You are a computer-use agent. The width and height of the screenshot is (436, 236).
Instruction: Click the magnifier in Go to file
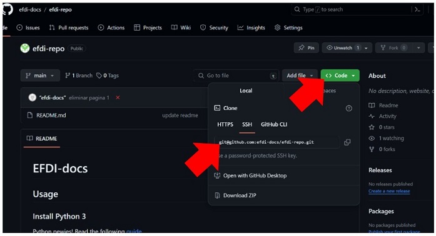(201, 76)
